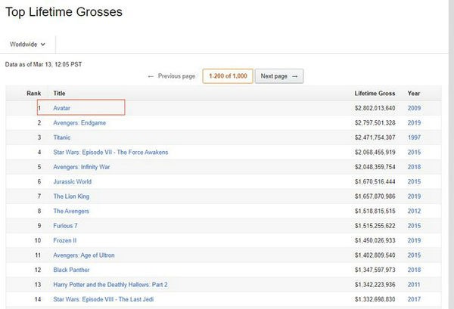
Task: Click the Jurassic World link
Action: click(x=73, y=181)
